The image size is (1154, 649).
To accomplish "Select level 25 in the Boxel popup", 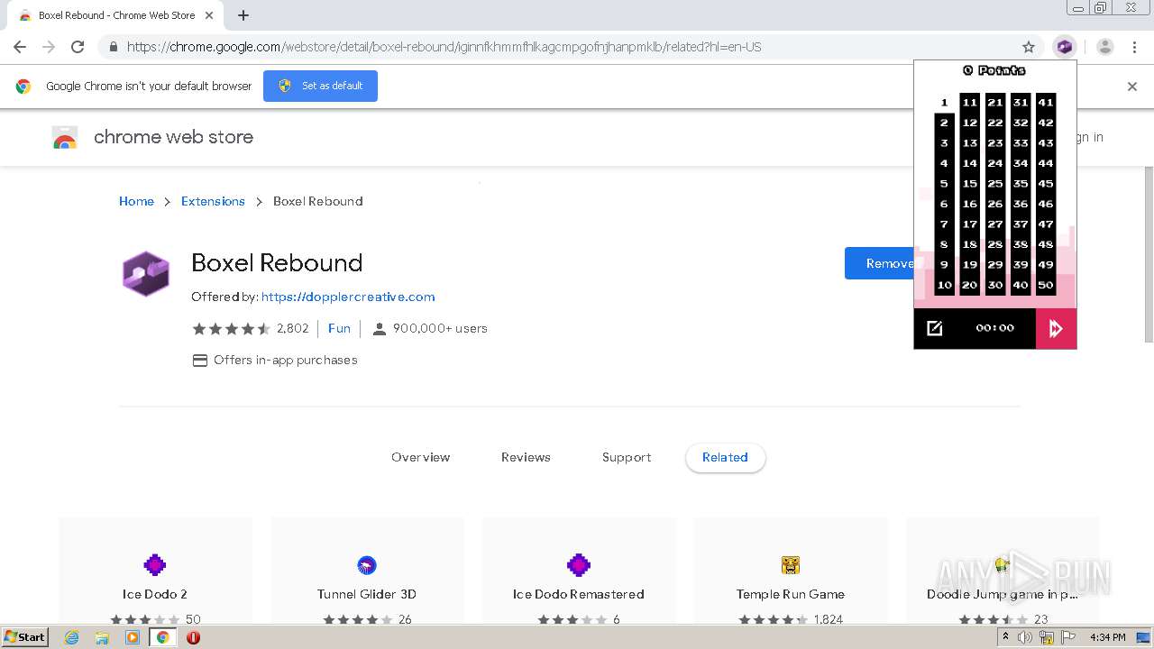I will [994, 184].
